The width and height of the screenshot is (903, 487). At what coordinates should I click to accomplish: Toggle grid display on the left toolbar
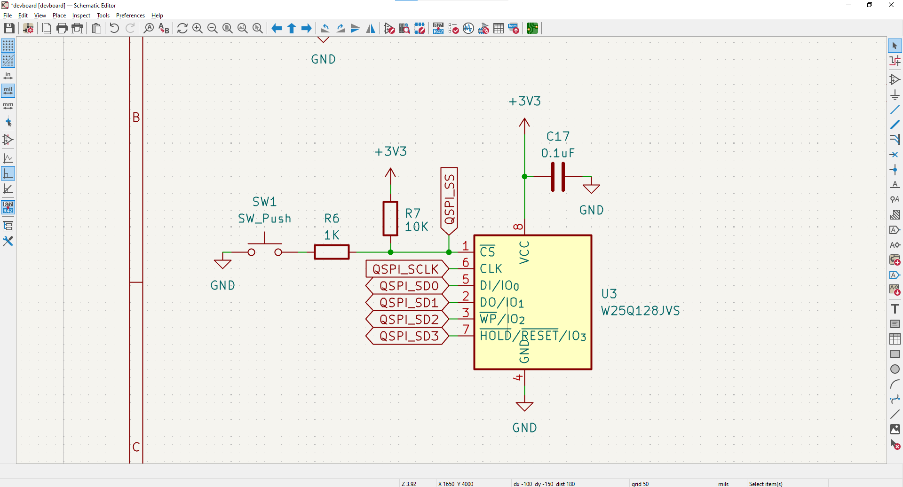8,46
